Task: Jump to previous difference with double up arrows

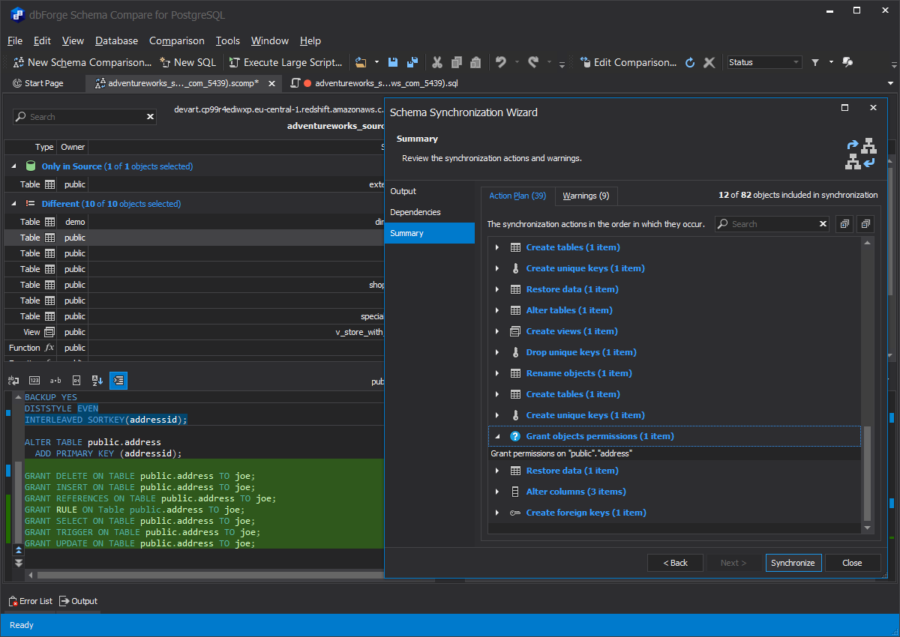Action: (x=19, y=551)
